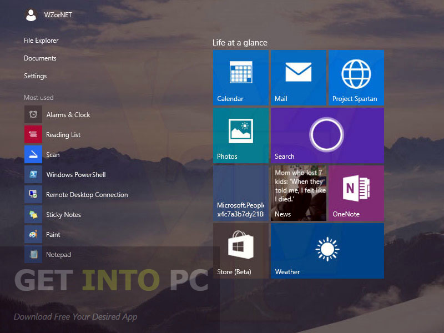
Task: Launch the Project Spartan globe tile
Action: [x=356, y=78]
